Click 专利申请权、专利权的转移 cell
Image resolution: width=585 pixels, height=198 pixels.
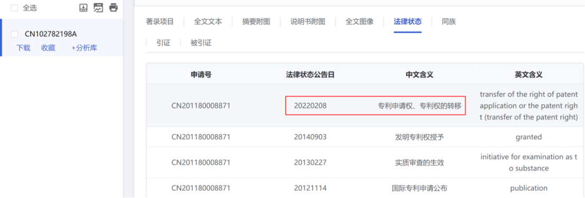click(x=420, y=106)
